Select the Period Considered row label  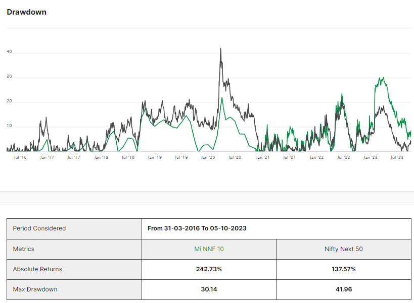pyautogui.click(x=39, y=228)
